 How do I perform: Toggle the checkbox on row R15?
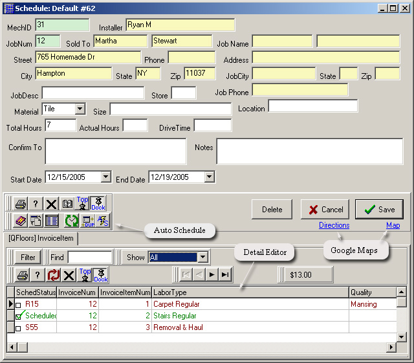click(x=18, y=304)
